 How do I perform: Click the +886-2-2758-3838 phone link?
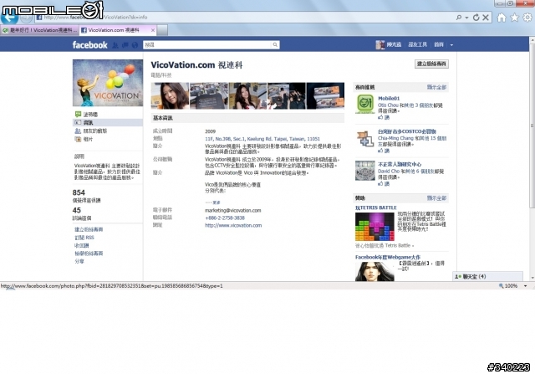tap(225, 218)
